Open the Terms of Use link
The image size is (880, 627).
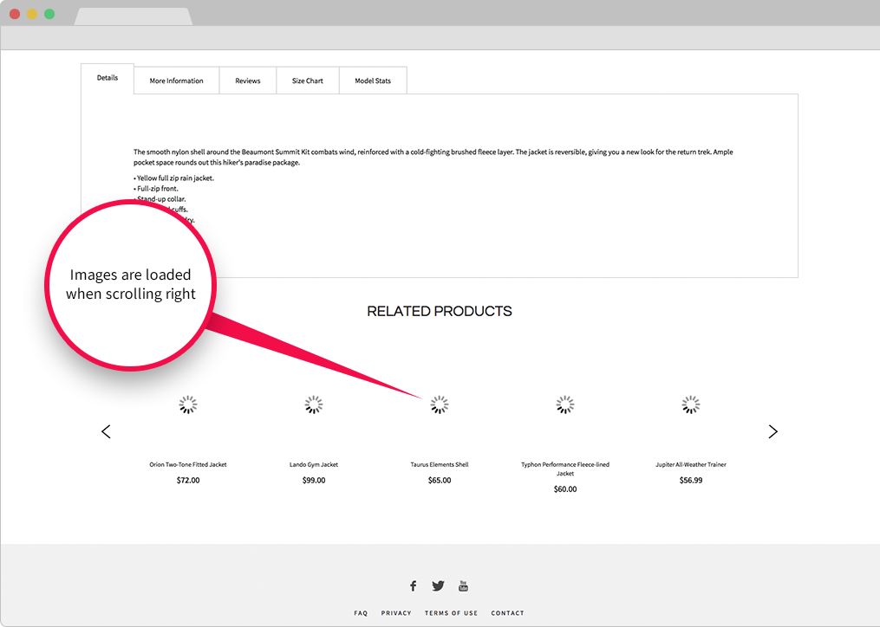pyautogui.click(x=451, y=613)
